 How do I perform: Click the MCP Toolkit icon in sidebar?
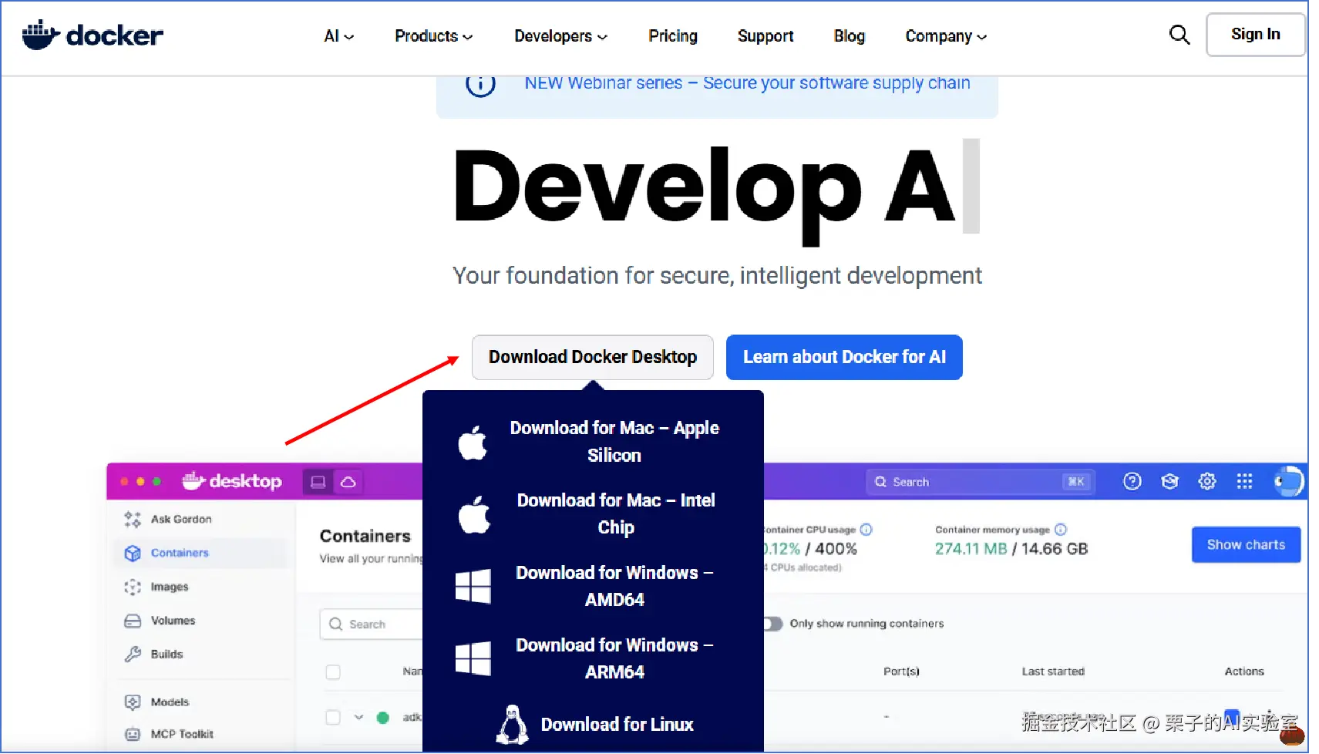[x=133, y=734]
